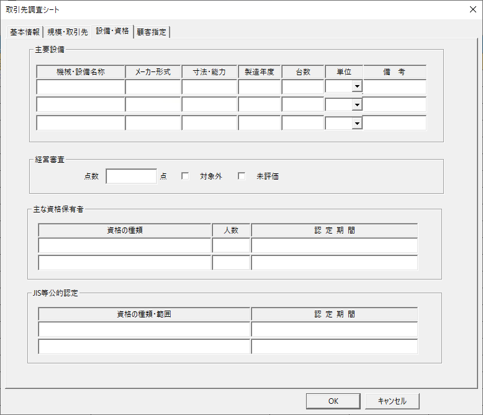Open the 規模・取引先 tab
The image size is (483, 415).
coord(68,32)
